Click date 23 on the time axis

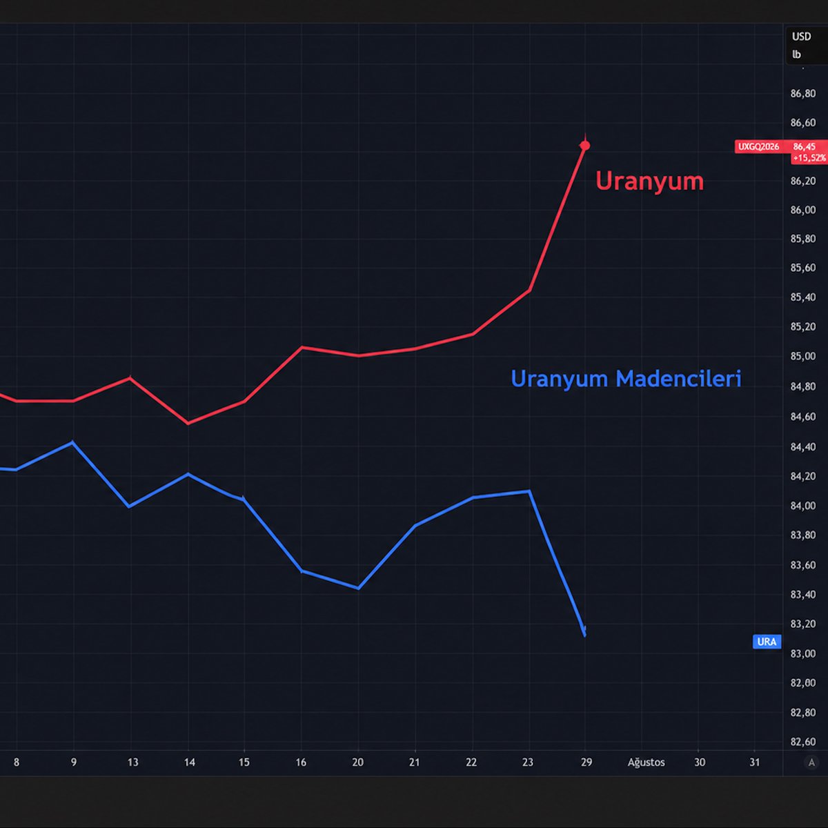(528, 762)
